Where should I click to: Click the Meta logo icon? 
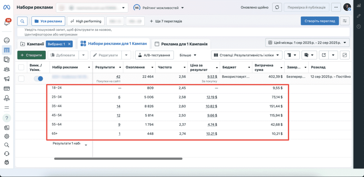pos(6,7)
